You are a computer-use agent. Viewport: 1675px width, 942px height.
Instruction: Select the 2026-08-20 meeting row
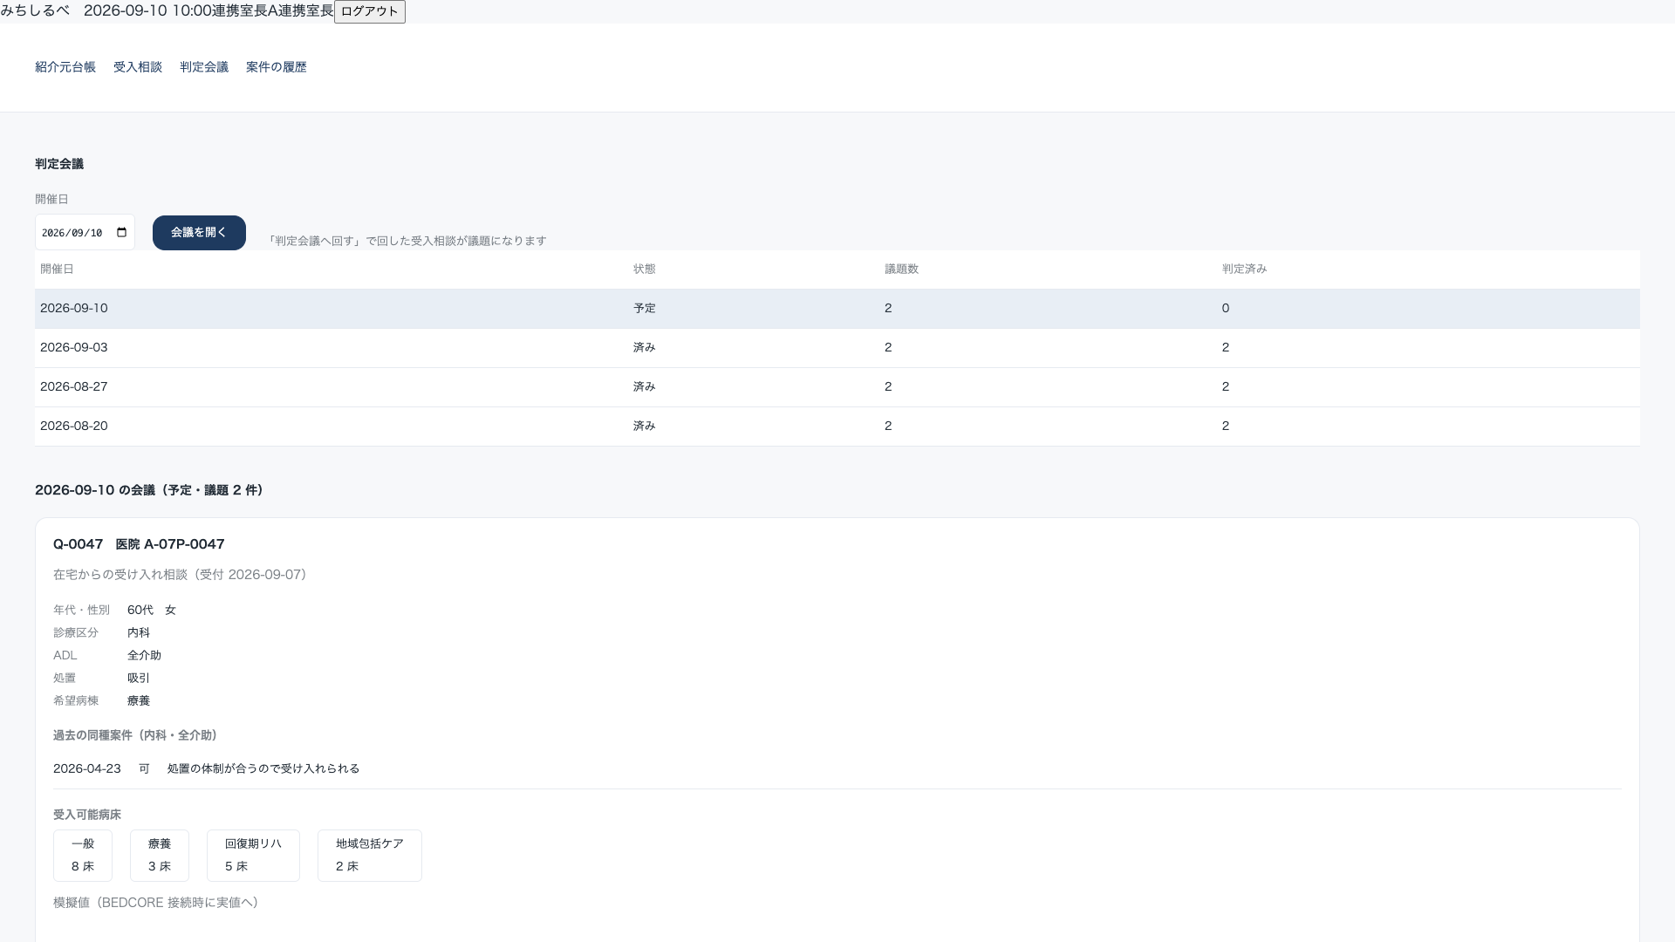point(837,427)
